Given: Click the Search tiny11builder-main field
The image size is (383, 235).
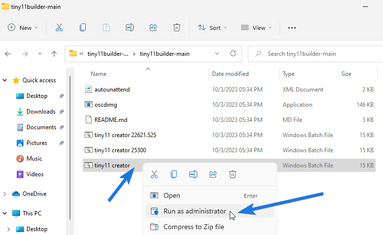Looking at the screenshot, I should click(315, 54).
